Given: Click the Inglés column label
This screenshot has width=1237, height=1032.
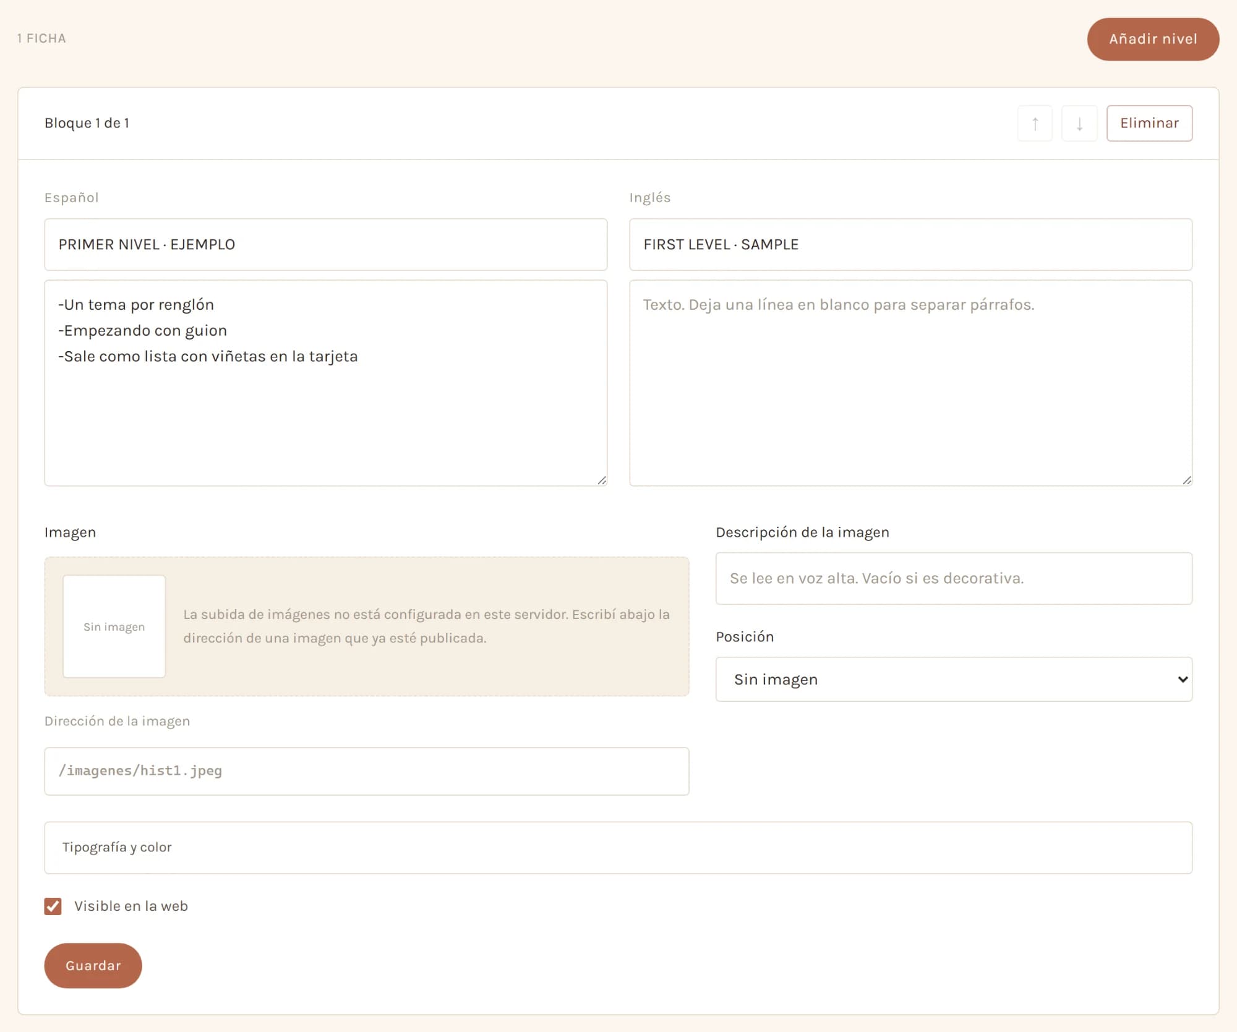Looking at the screenshot, I should pyautogui.click(x=650, y=197).
